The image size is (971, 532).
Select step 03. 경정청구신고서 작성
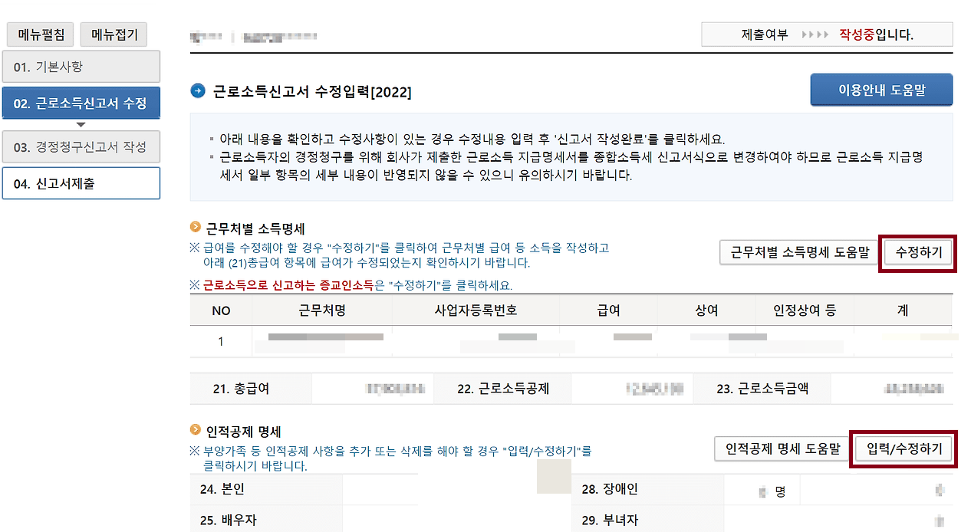81,147
